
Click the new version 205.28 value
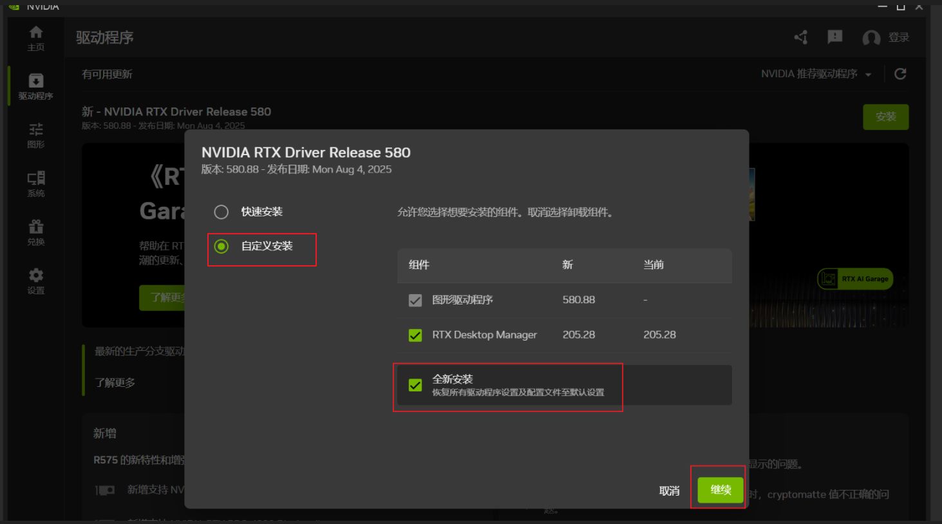tap(579, 335)
